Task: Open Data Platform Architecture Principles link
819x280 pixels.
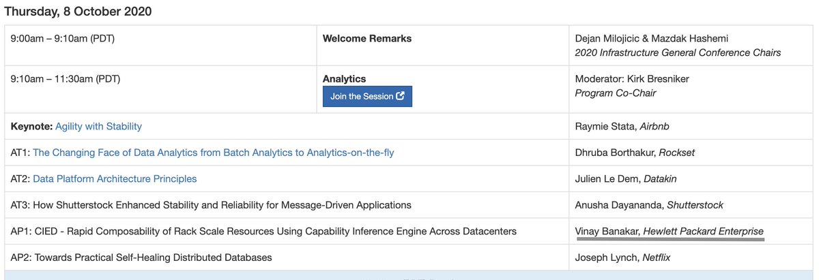Action: click(x=115, y=178)
